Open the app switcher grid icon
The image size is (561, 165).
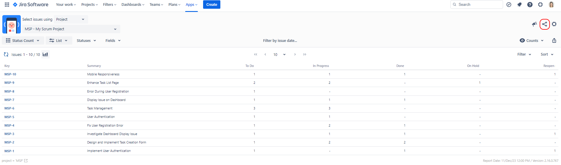(x=7, y=5)
